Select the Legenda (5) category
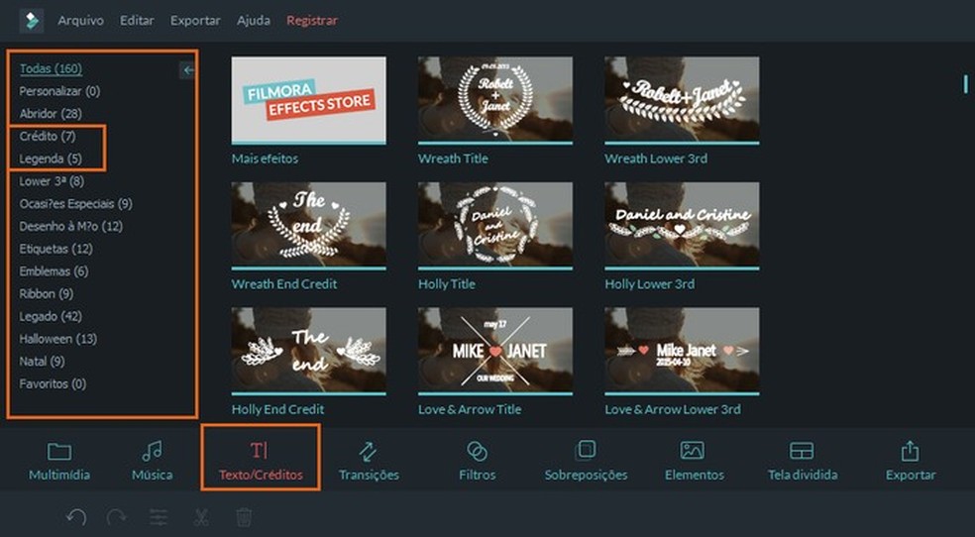The height and width of the screenshot is (537, 975). tap(51, 159)
